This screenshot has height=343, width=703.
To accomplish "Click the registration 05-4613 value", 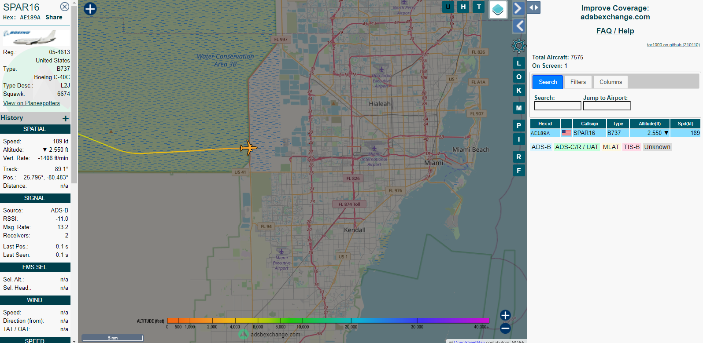I will pyautogui.click(x=59, y=52).
